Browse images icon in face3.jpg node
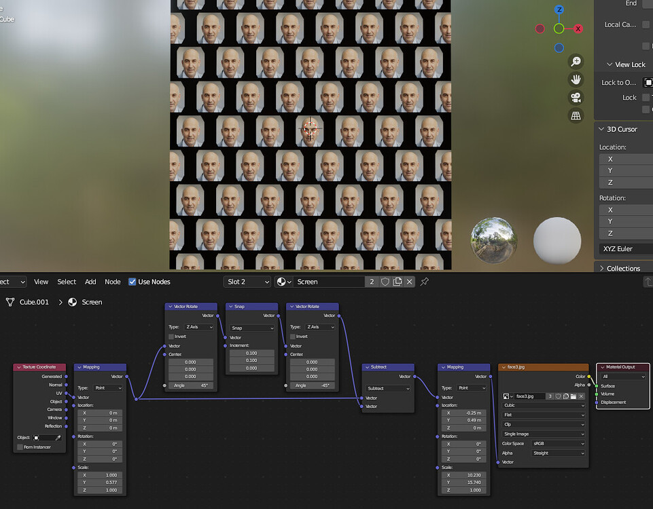 (508, 396)
